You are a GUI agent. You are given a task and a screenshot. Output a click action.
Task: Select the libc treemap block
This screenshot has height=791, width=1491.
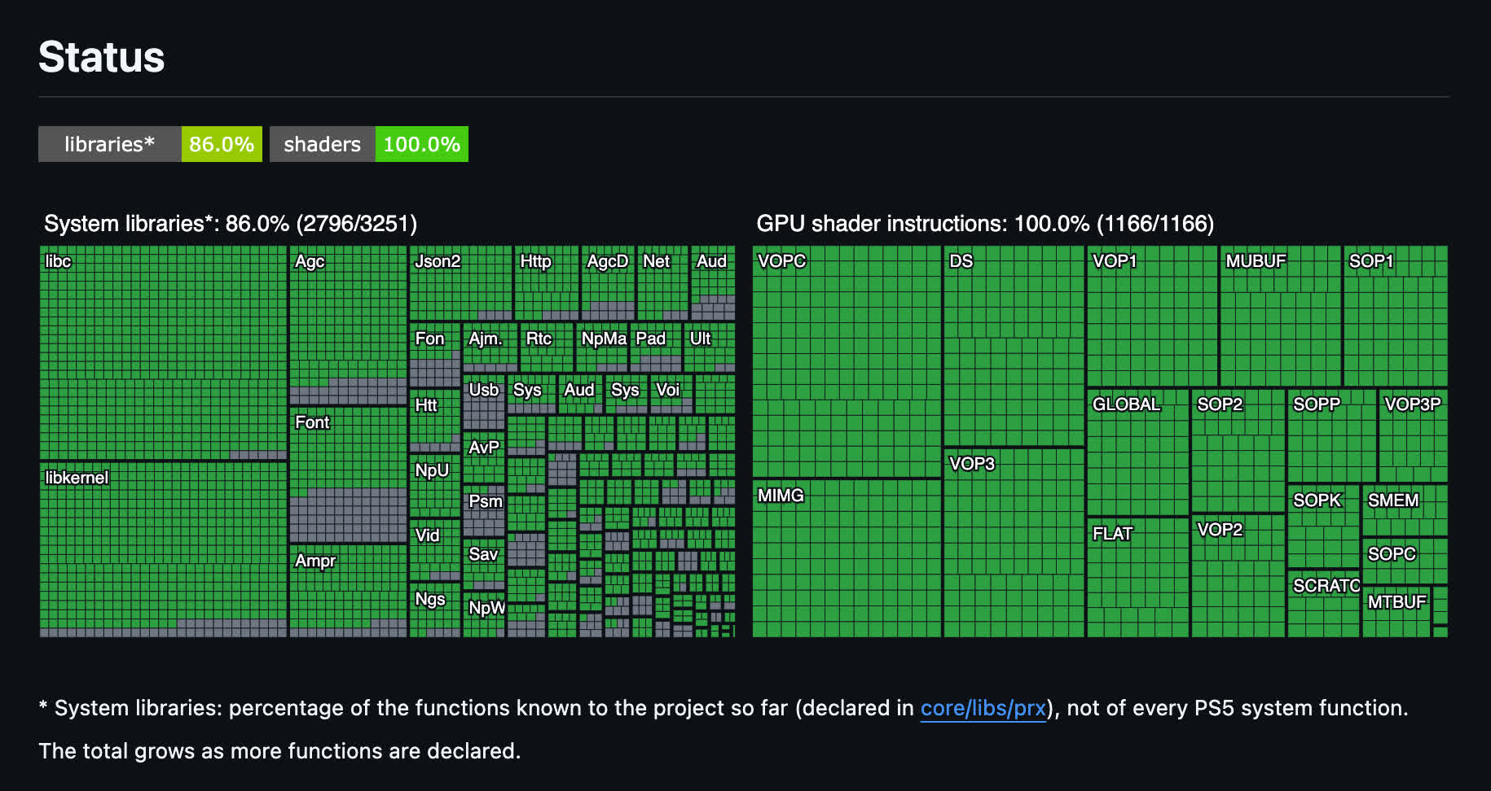(x=163, y=353)
